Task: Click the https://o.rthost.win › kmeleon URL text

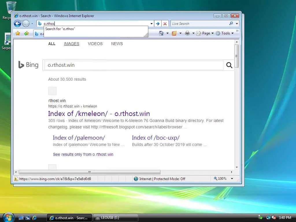Action: coord(73,106)
